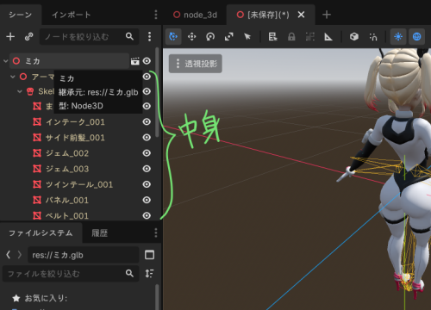
Task: Open scene dock extra options menu
Action: (149, 36)
